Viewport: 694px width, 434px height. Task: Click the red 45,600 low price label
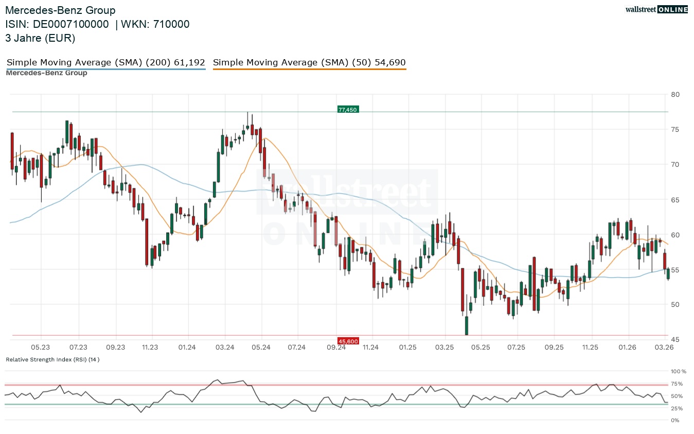point(348,341)
